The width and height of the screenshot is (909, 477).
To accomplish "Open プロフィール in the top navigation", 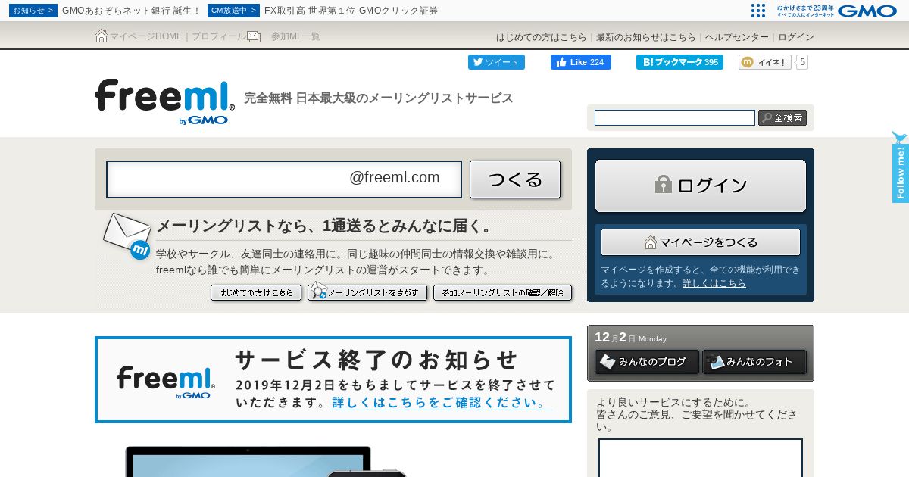I will 218,36.
